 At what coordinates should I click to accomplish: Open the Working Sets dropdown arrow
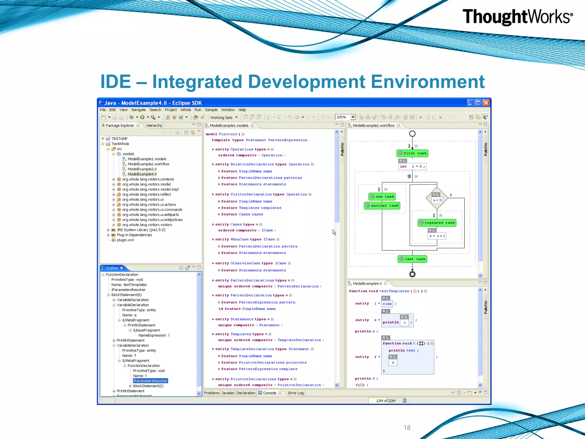click(236, 117)
